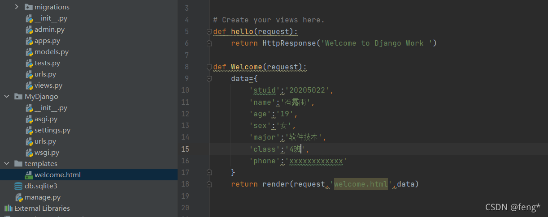Screen dimensions: 548x217
Task: Click the manage.py file icon
Action: (18, 197)
